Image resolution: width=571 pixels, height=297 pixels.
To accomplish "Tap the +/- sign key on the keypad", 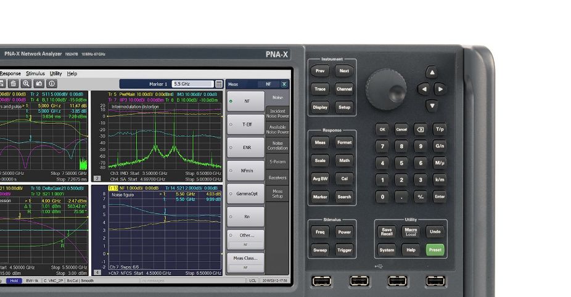I will pos(421,197).
